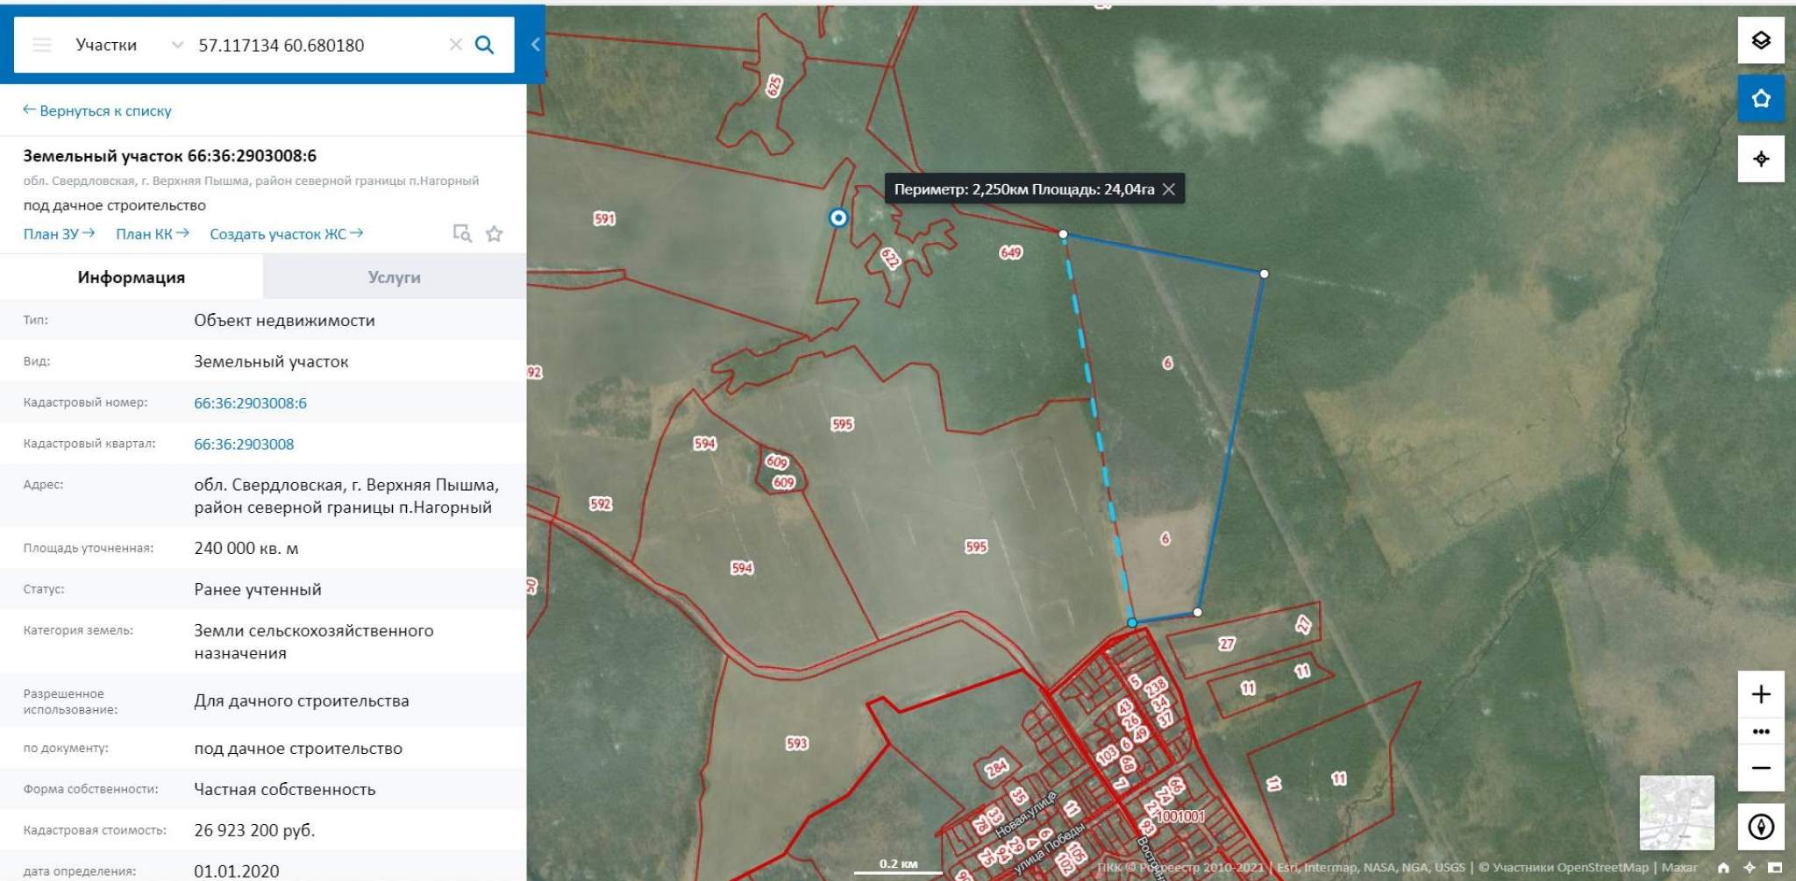Image resolution: width=1796 pixels, height=881 pixels.
Task: Click the coordinates search input field
Action: pyautogui.click(x=318, y=45)
